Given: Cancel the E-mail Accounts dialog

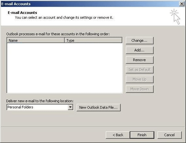Looking at the screenshot, I should (x=170, y=135).
